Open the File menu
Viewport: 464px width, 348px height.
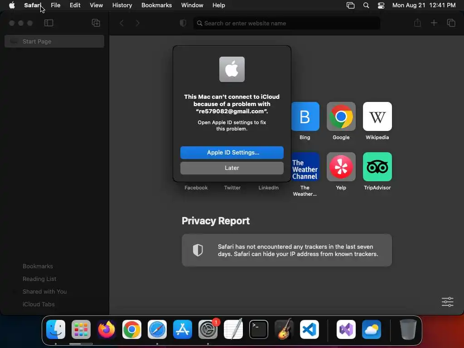click(x=56, y=5)
